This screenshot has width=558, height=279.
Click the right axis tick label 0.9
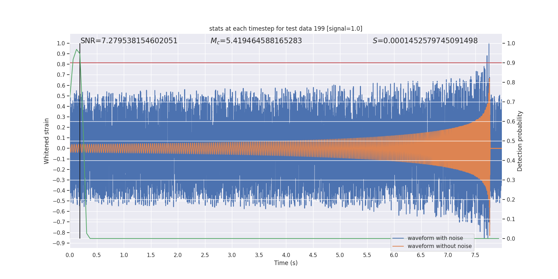511,63
